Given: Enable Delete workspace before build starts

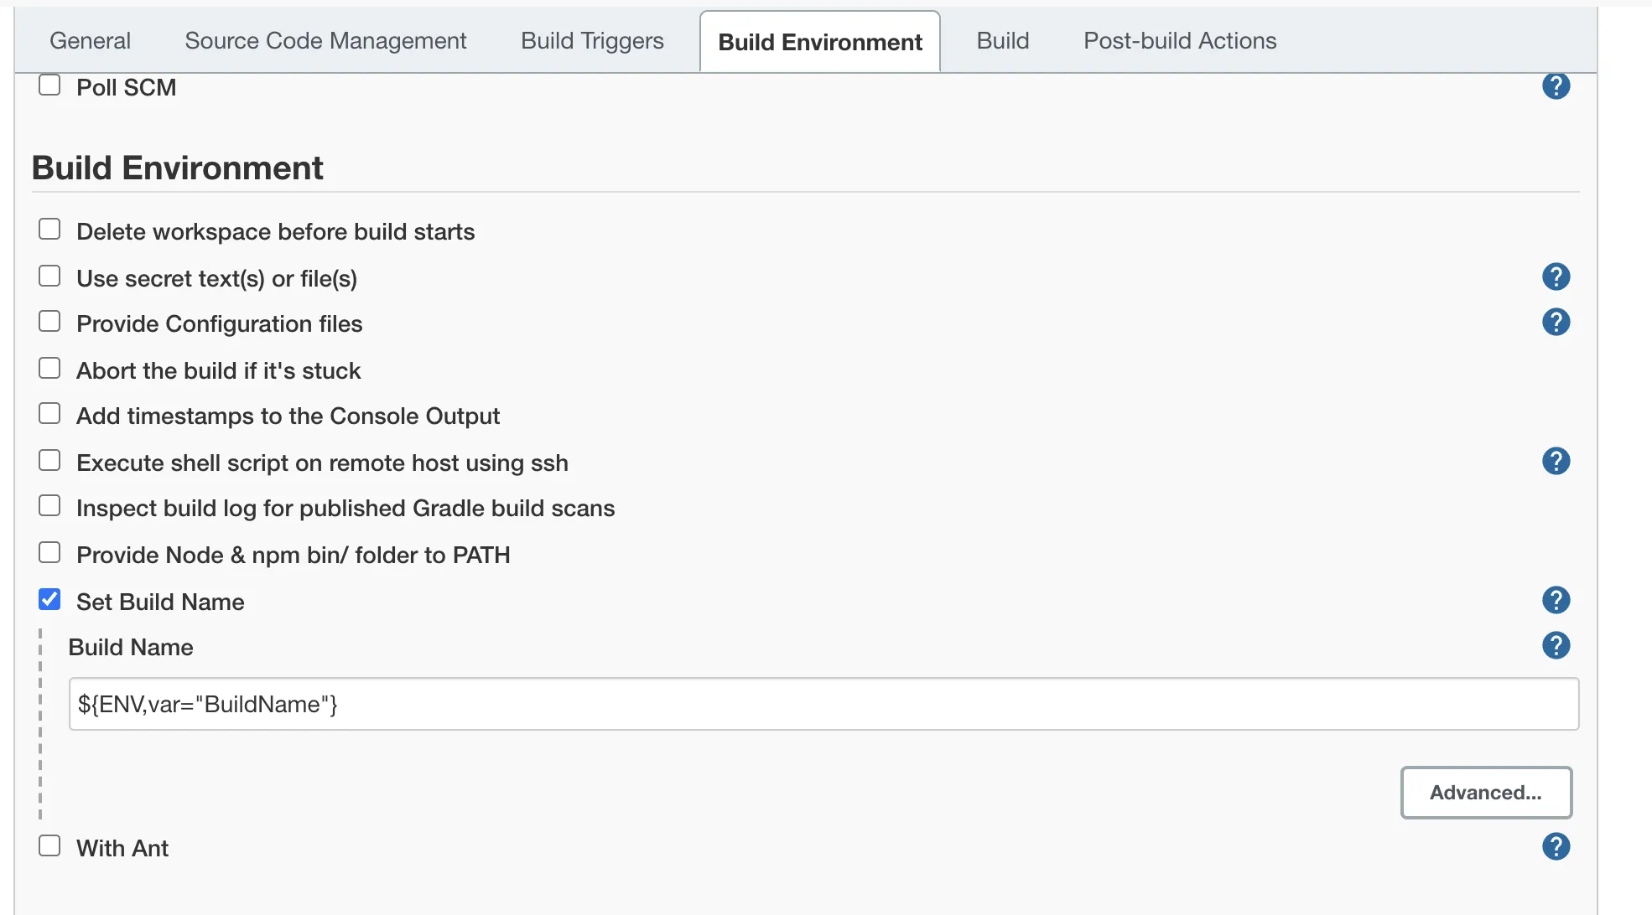Looking at the screenshot, I should pyautogui.click(x=49, y=230).
